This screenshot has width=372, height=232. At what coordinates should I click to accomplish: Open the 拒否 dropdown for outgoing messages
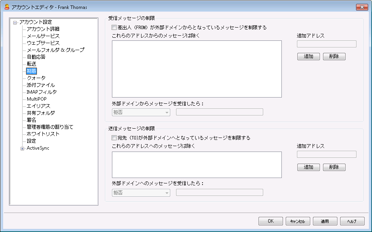[141, 192]
